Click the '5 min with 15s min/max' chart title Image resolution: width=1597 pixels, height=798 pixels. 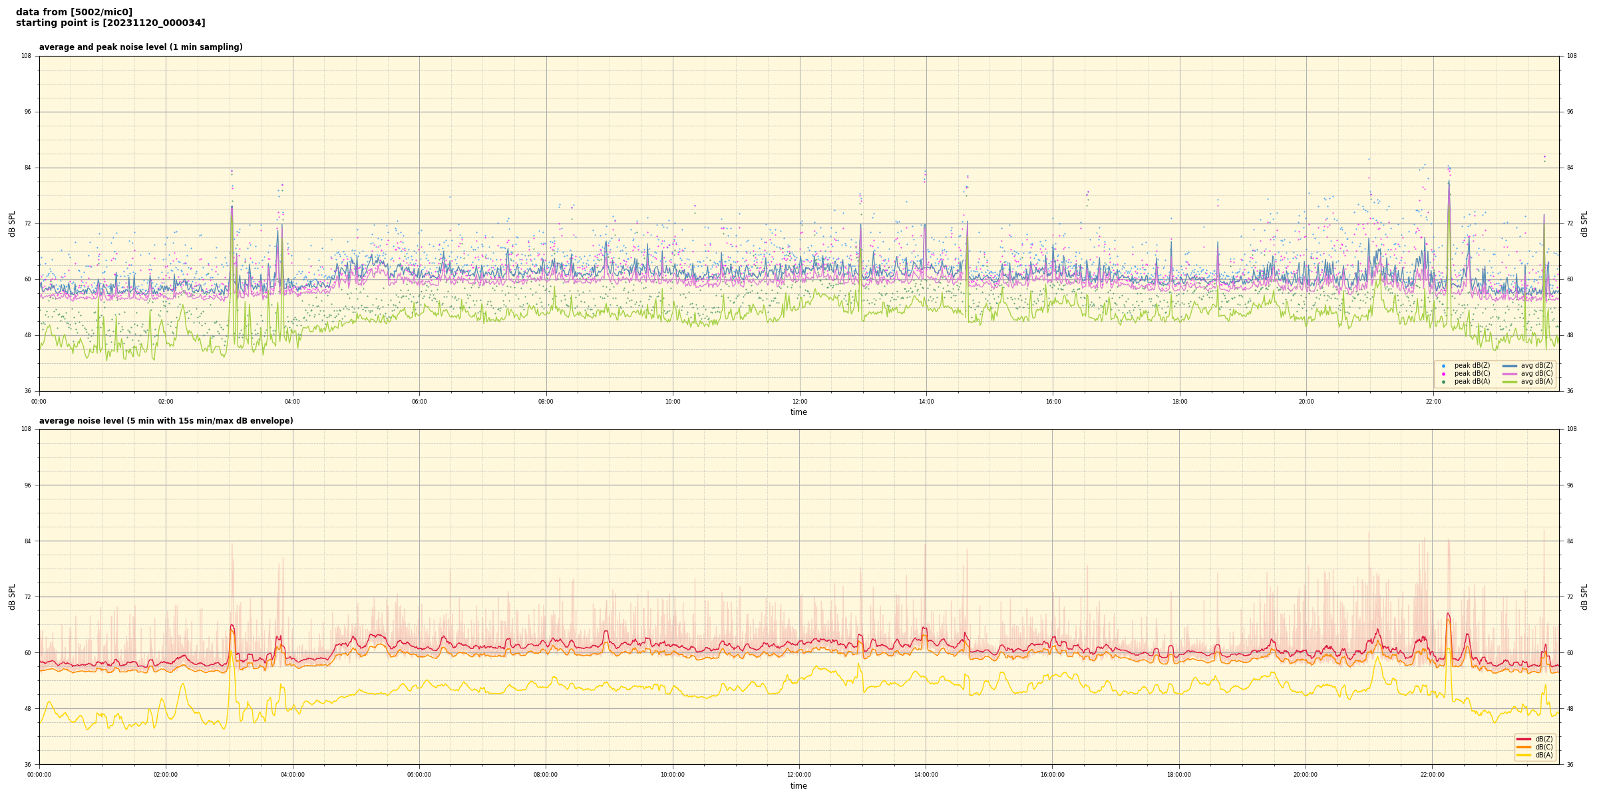(x=166, y=421)
